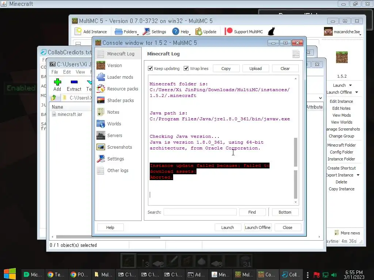Open Instance Folder from side panel
This screenshot has height=280, width=374.
(341, 159)
